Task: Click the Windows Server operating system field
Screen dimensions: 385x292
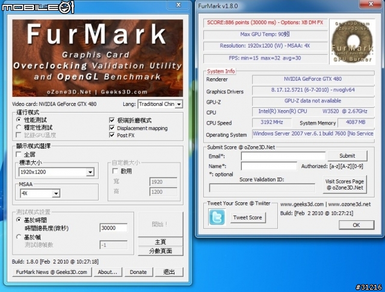Action: [x=313, y=134]
